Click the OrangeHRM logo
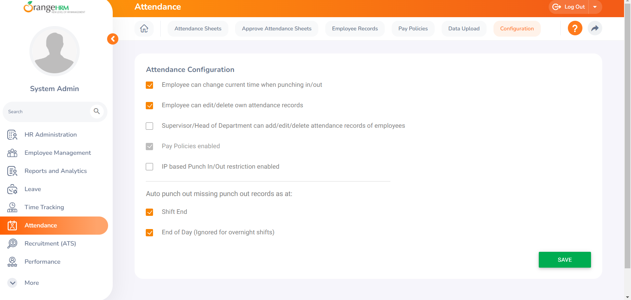Image resolution: width=631 pixels, height=300 pixels. point(54,7)
